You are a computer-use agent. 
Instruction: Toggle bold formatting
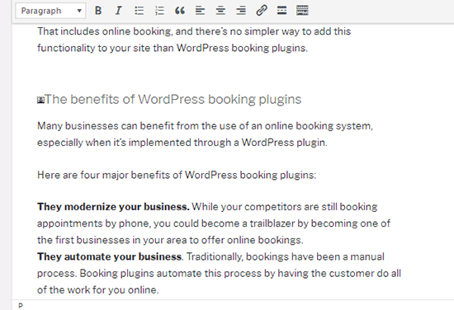tap(98, 11)
